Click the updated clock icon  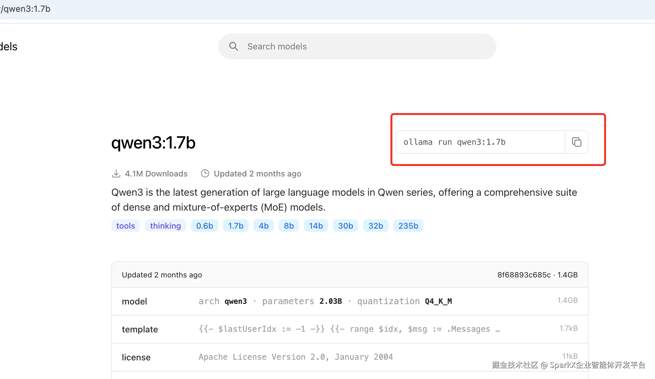pos(205,174)
